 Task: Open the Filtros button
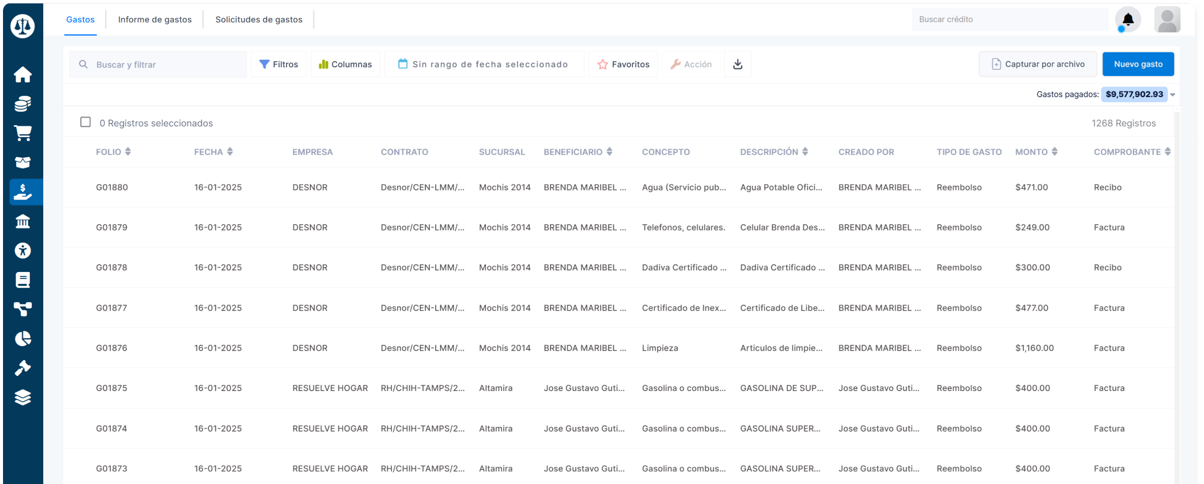pos(279,64)
